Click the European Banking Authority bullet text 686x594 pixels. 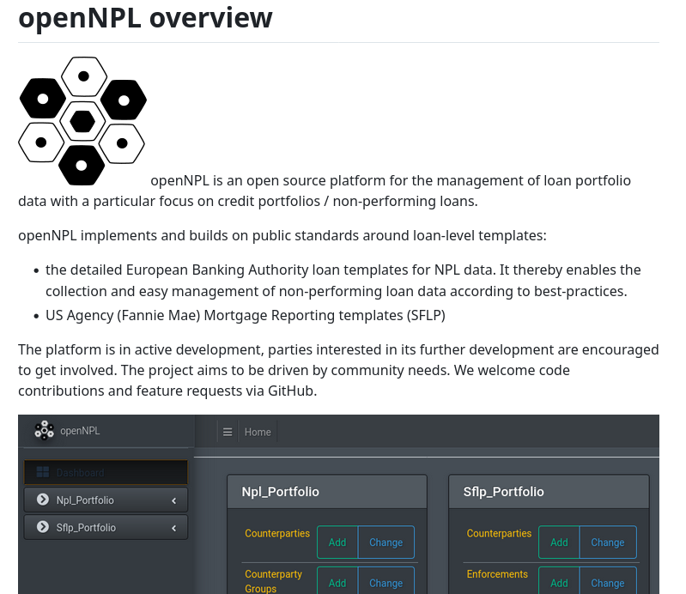(343, 281)
